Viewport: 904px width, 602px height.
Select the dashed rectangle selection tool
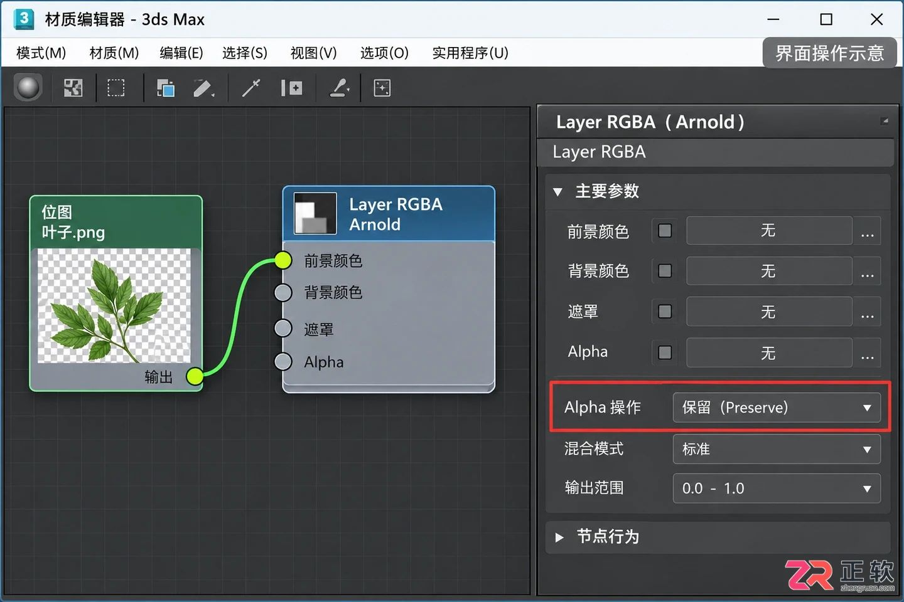point(116,88)
